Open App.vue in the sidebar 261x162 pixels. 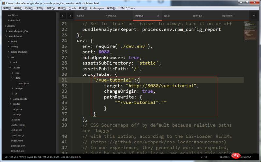pyautogui.click(x=18, y=109)
